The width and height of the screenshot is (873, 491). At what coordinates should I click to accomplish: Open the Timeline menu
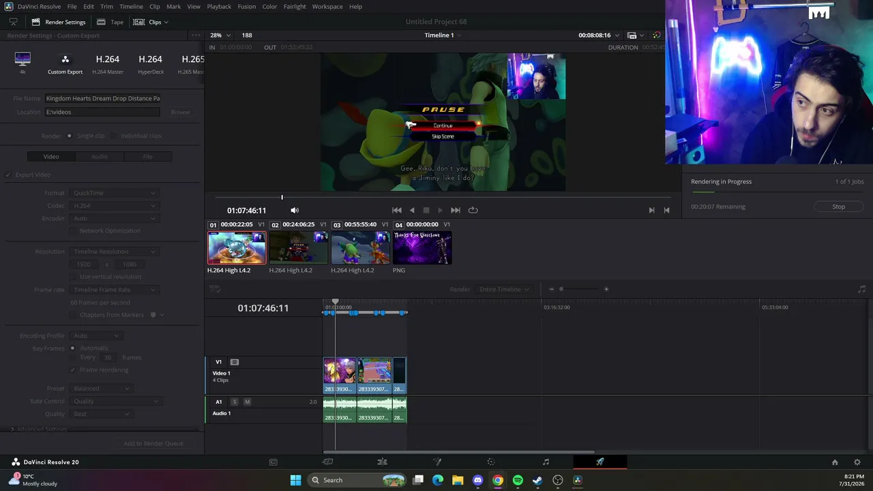pos(131,6)
